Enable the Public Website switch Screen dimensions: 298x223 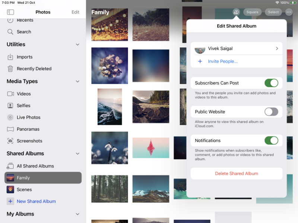coord(271,111)
